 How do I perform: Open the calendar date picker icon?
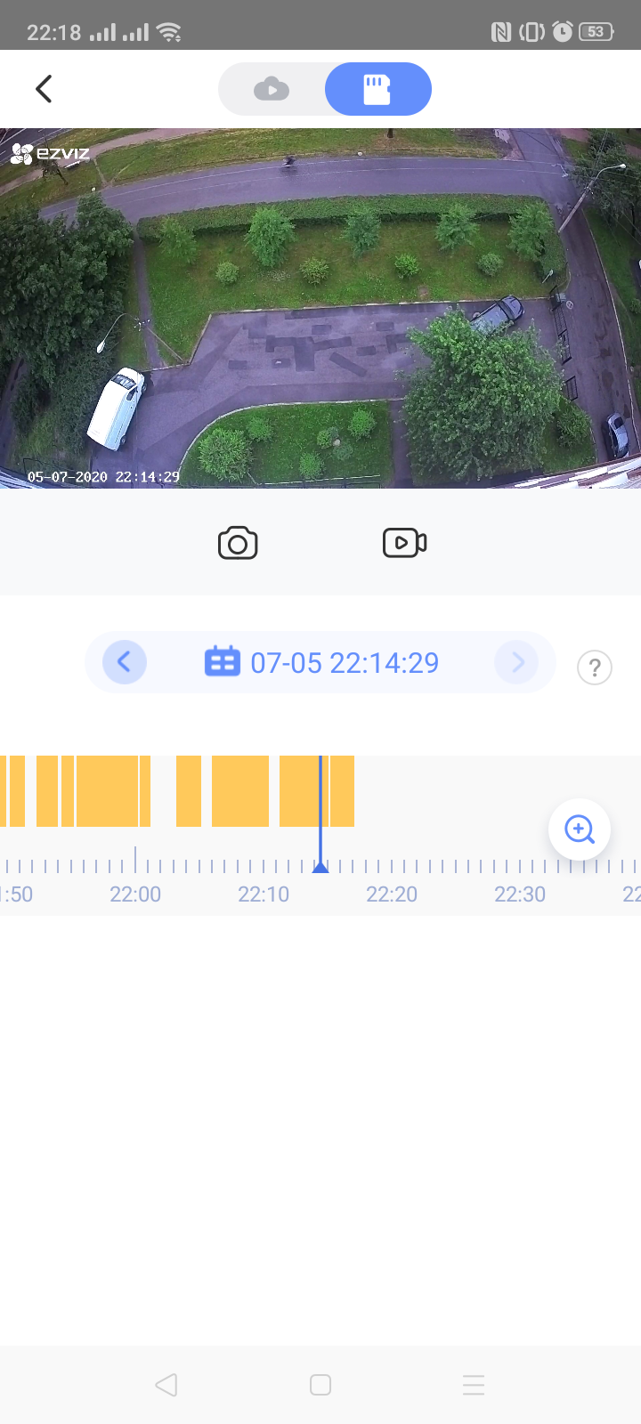tap(222, 662)
